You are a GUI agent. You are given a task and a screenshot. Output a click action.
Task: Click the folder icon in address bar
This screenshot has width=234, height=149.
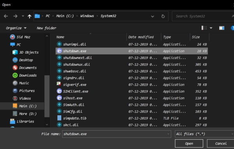click(x=37, y=16)
